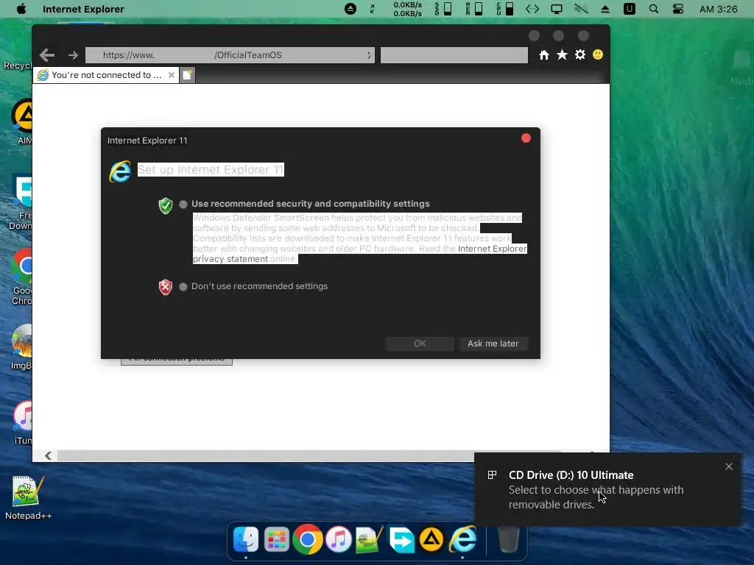Click the Internet Explorer logo in the dialog
Viewport: 754px width, 565px height.
coord(120,171)
